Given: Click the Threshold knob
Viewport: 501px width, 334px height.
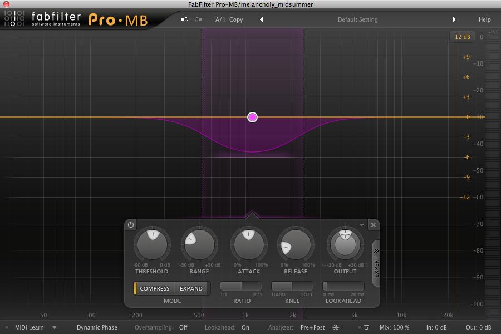Looking at the screenshot, I should coord(152,245).
